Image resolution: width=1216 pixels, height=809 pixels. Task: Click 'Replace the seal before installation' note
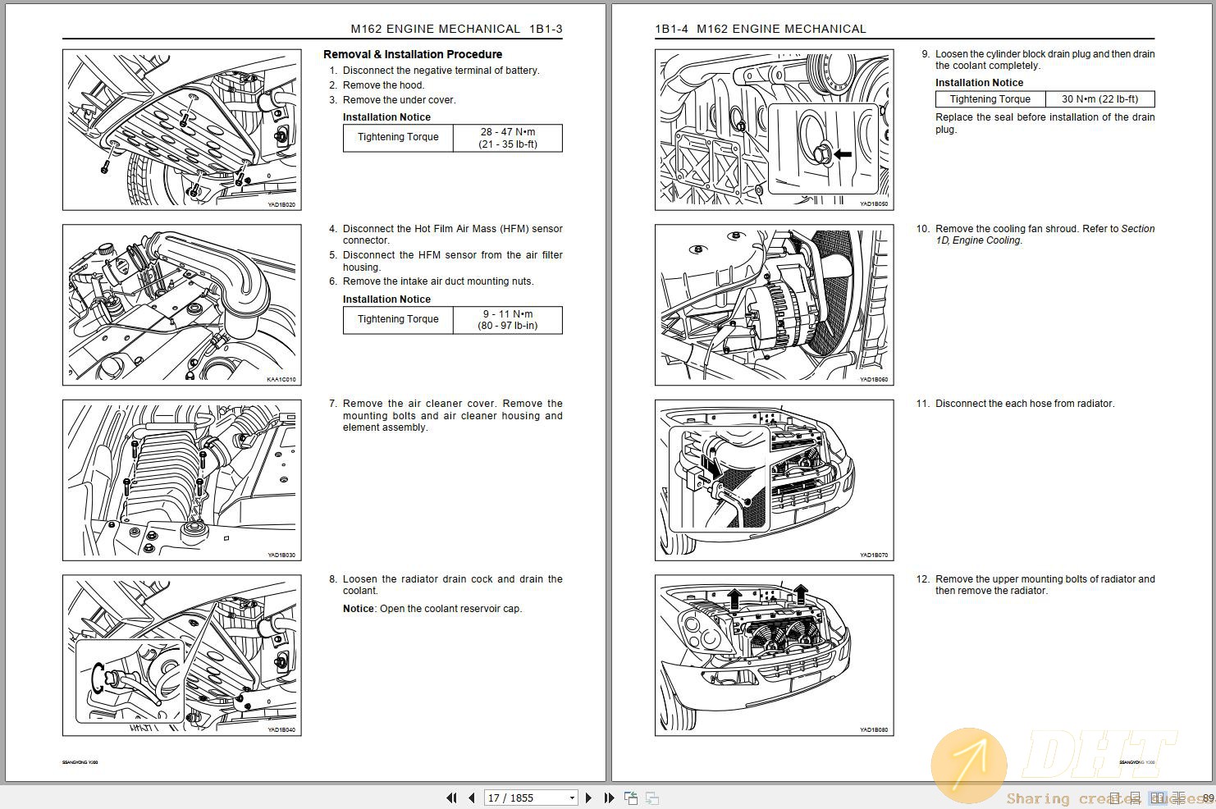pyautogui.click(x=1045, y=123)
